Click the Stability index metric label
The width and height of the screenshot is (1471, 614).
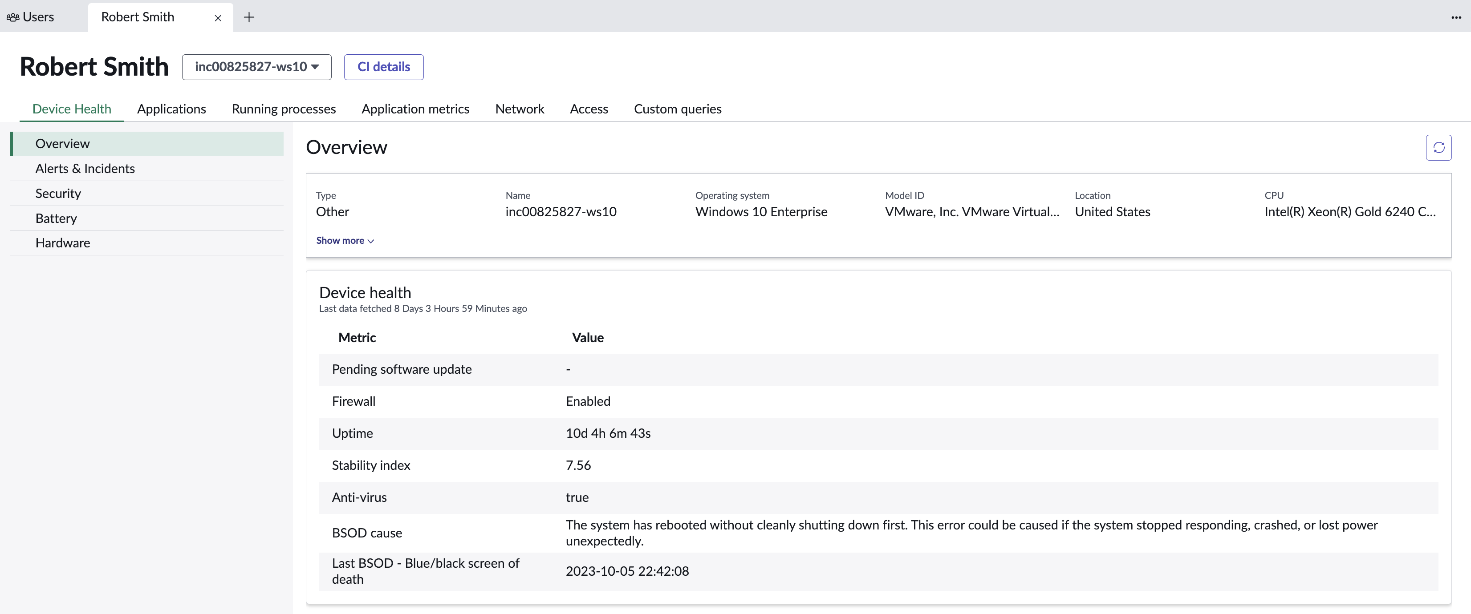pos(371,465)
